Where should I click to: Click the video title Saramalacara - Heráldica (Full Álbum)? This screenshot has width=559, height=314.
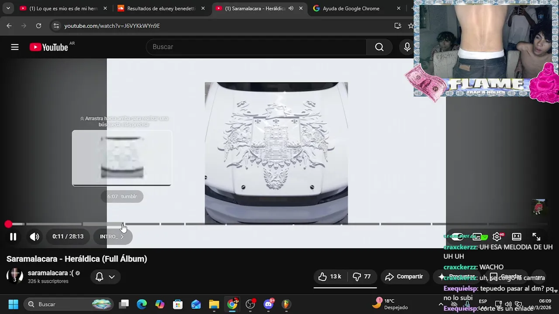[77, 259]
